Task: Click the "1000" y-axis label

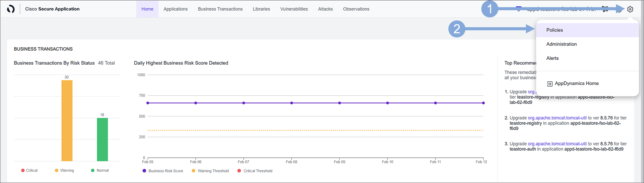Action: [x=141, y=75]
